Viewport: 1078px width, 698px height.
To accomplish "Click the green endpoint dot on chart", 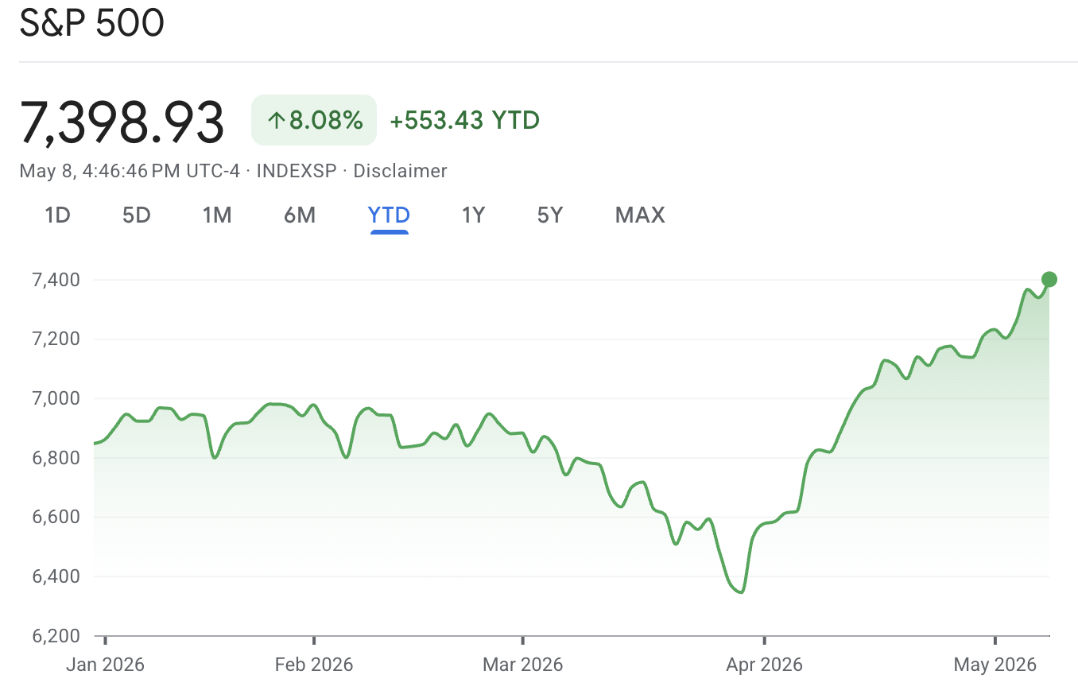I will pos(1049,279).
